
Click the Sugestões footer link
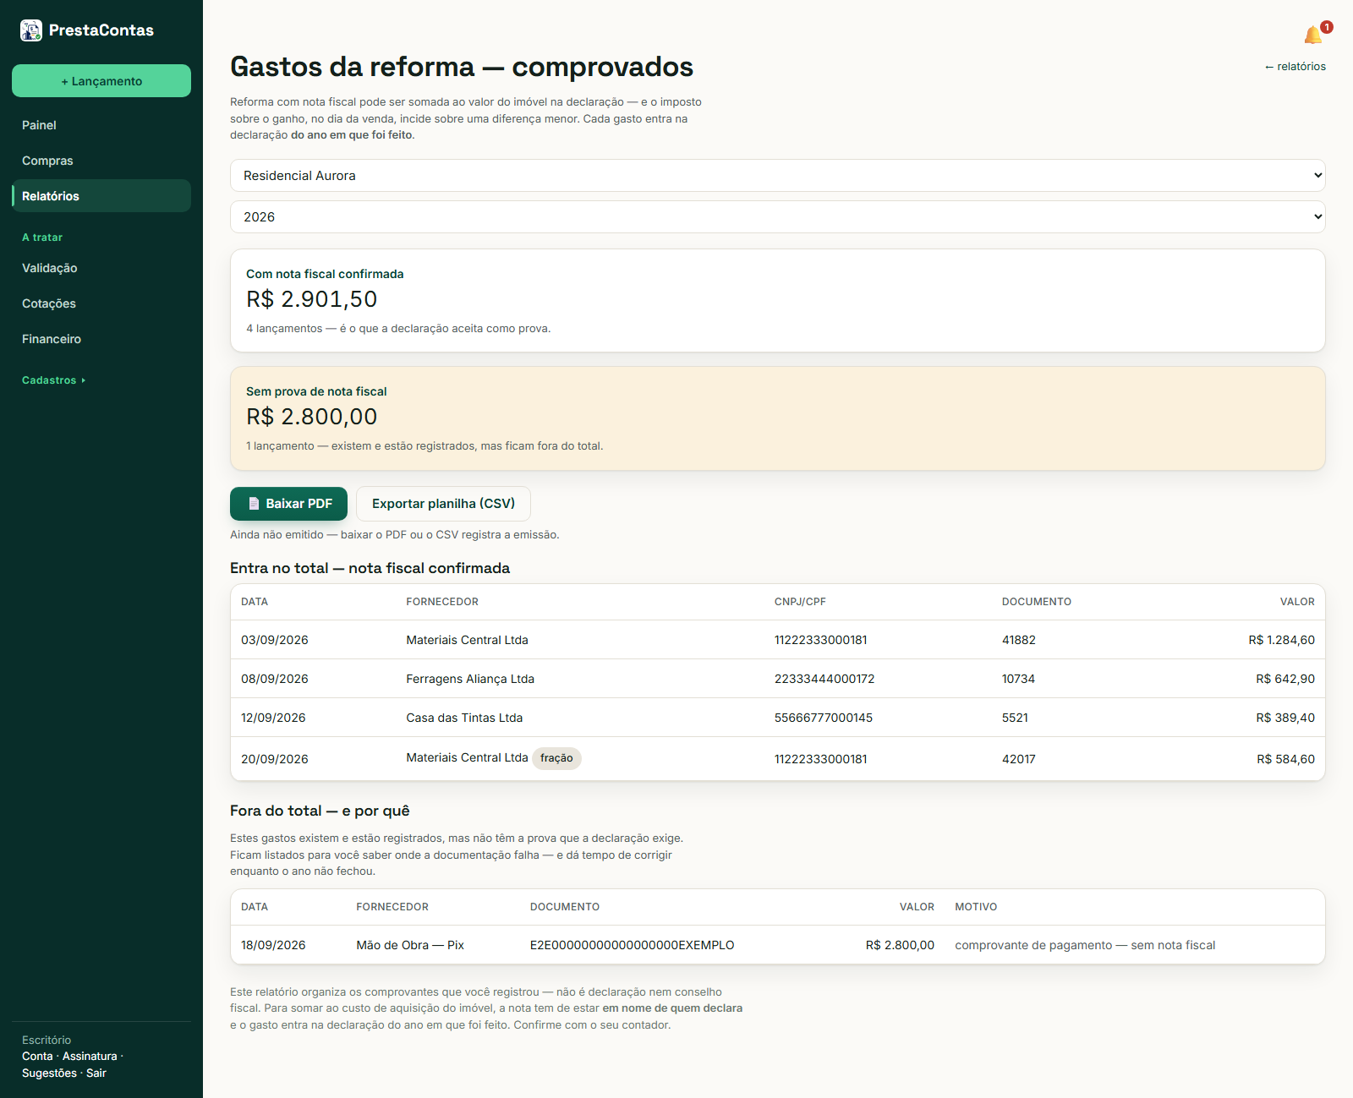[x=49, y=1073]
